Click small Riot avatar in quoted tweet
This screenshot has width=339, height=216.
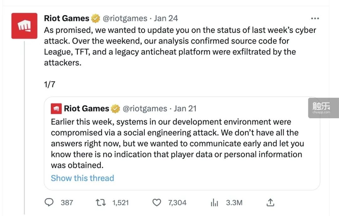pyautogui.click(x=56, y=109)
